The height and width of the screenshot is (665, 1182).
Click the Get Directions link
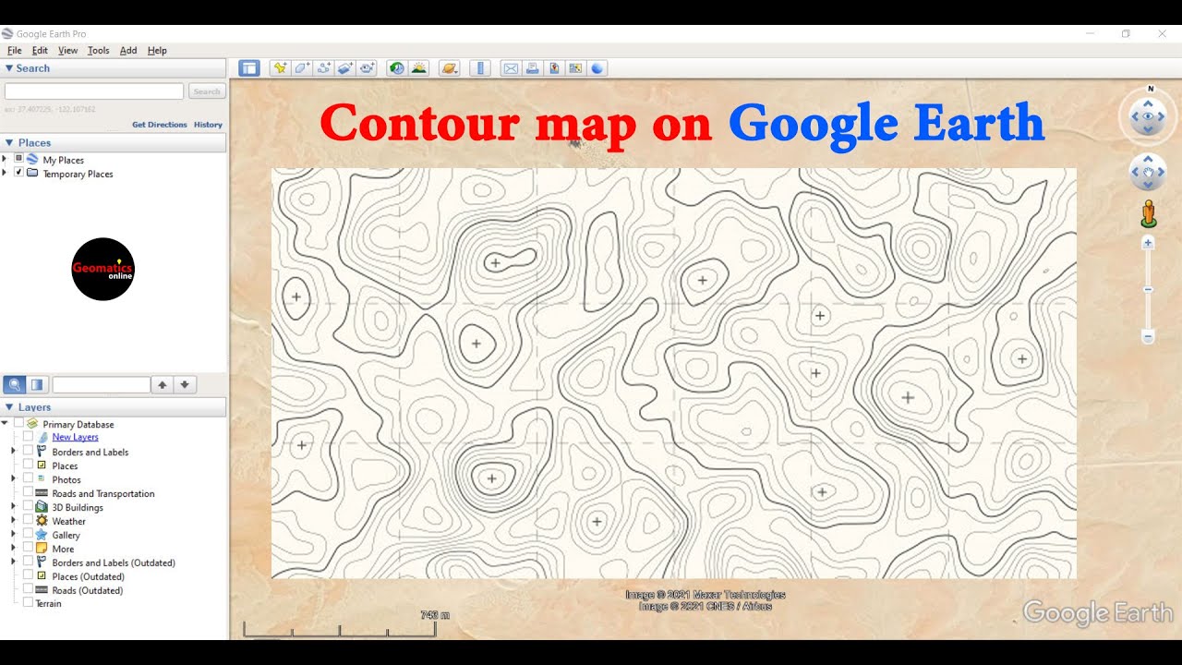coord(160,125)
